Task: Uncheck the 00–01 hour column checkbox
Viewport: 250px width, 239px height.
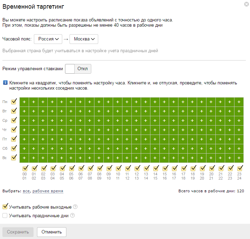Action: tap(25, 168)
